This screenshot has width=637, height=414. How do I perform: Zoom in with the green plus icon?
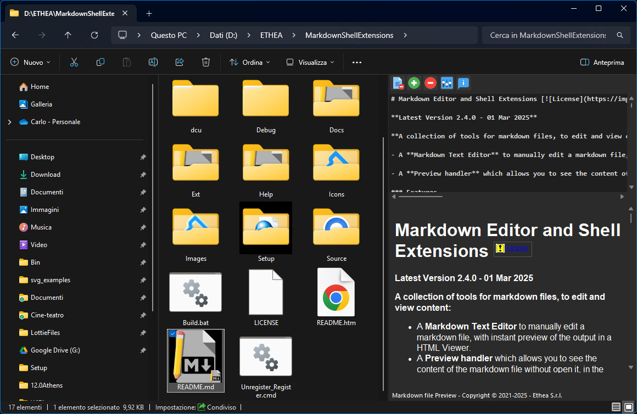click(414, 83)
